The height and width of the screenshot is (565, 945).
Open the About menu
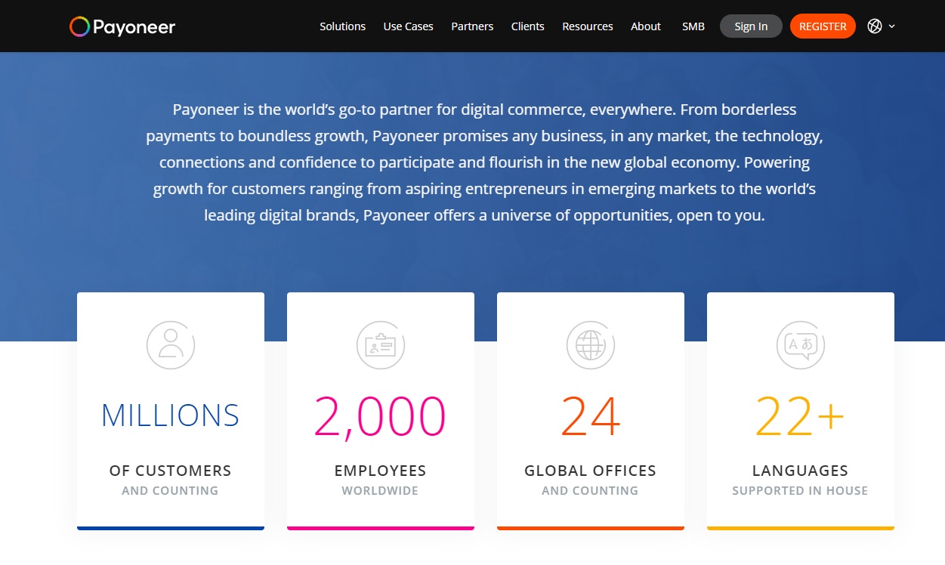pyautogui.click(x=646, y=26)
